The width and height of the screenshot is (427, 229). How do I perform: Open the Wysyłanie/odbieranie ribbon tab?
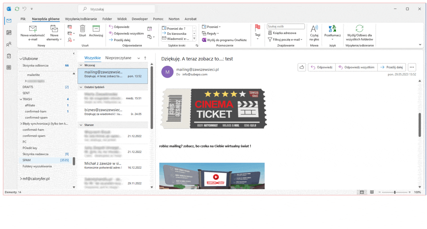coord(81,19)
